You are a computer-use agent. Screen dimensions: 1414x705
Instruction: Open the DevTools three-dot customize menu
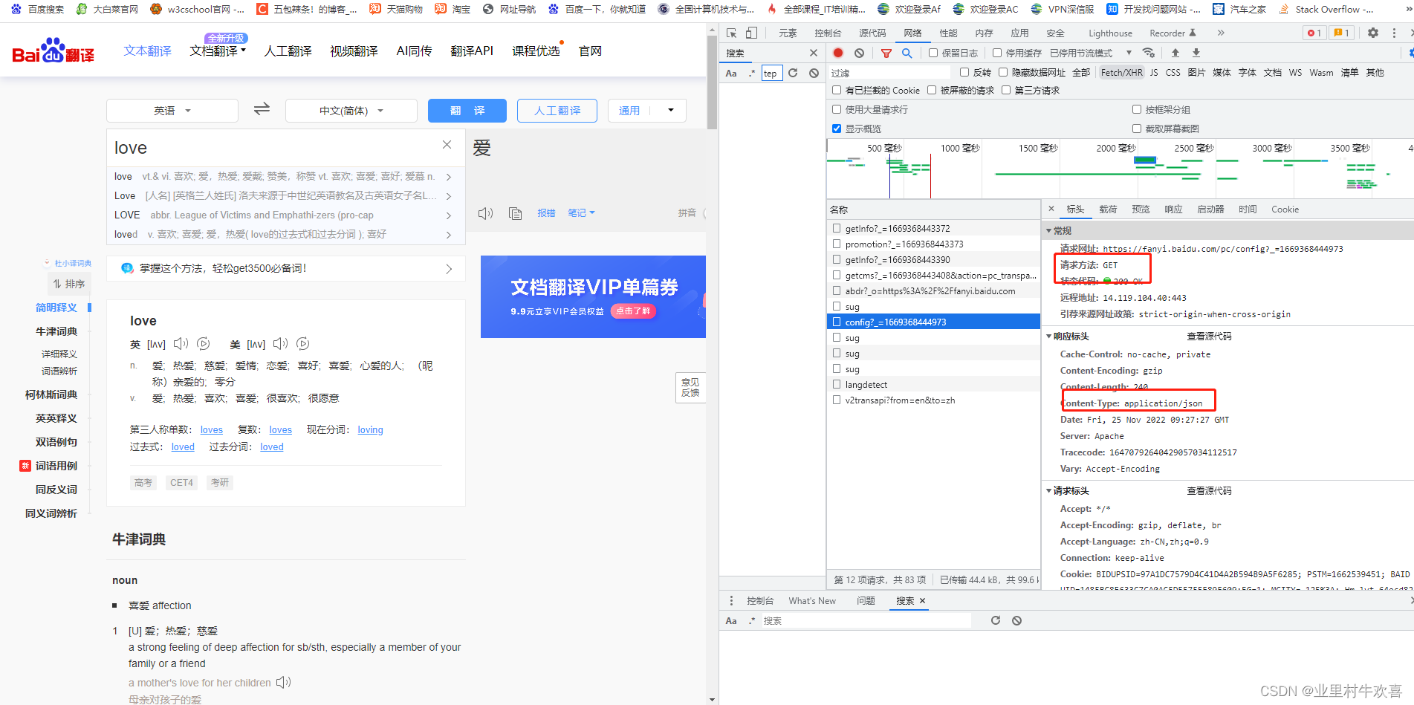click(x=1394, y=33)
